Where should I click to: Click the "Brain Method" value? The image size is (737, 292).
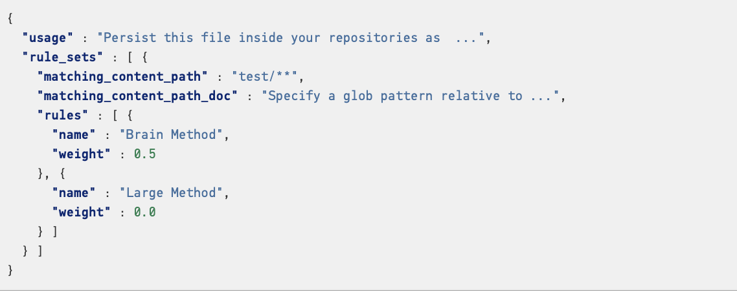click(170, 135)
